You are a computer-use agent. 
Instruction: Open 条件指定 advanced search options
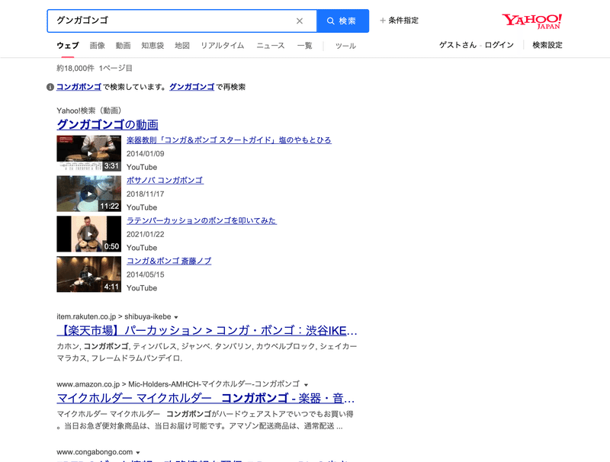pos(399,21)
